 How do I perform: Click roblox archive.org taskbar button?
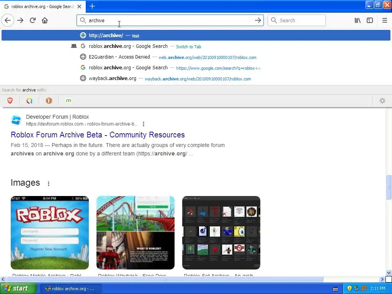[x=71, y=289]
